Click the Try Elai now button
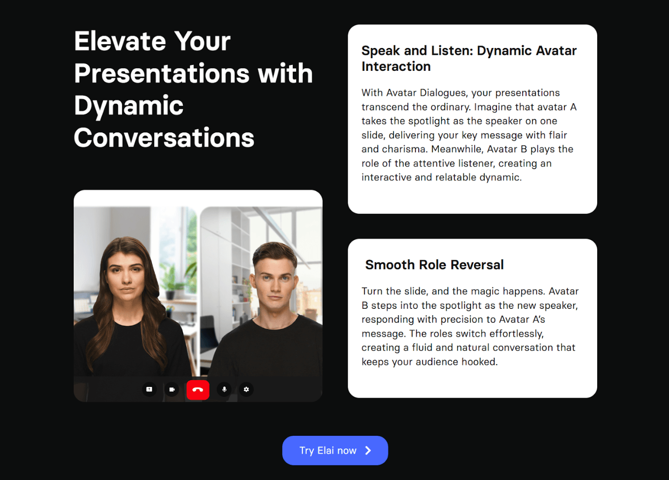Screen dimensions: 669x480 click(x=335, y=450)
